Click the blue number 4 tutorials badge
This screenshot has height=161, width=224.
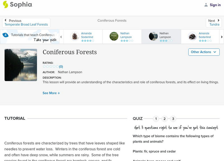[5, 35]
